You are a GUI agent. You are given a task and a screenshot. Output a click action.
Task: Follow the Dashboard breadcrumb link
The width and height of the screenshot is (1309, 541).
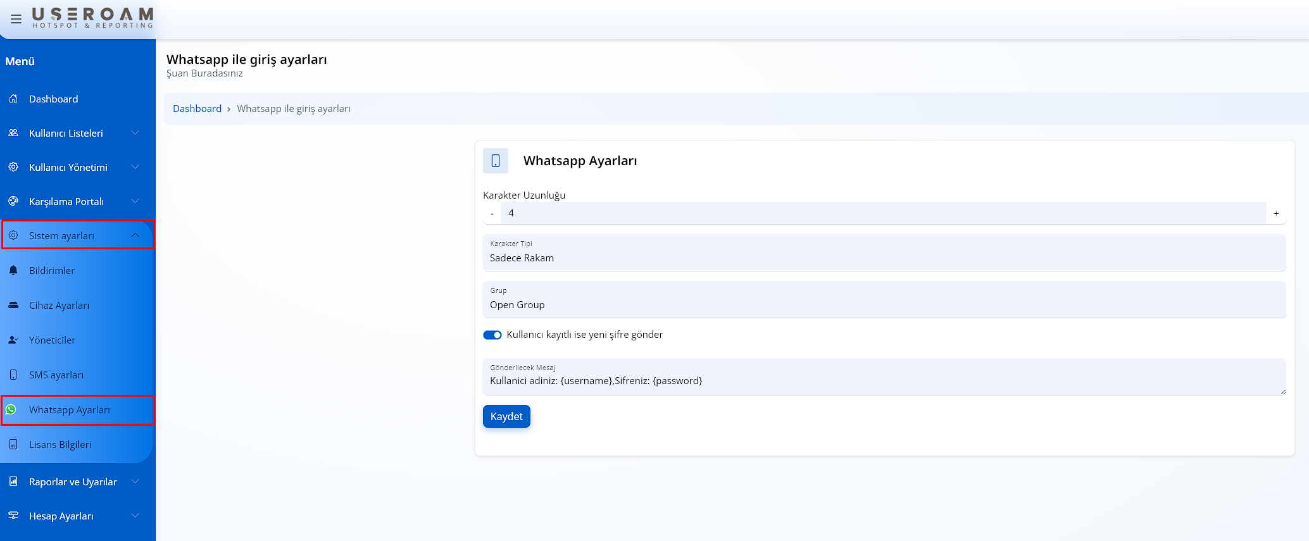tap(197, 109)
